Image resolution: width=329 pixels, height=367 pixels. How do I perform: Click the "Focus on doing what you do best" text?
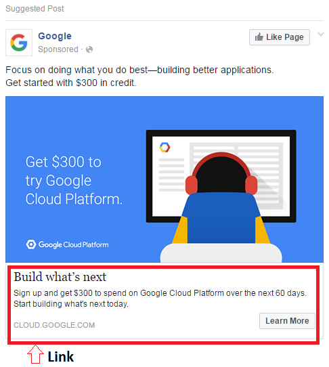(76, 70)
